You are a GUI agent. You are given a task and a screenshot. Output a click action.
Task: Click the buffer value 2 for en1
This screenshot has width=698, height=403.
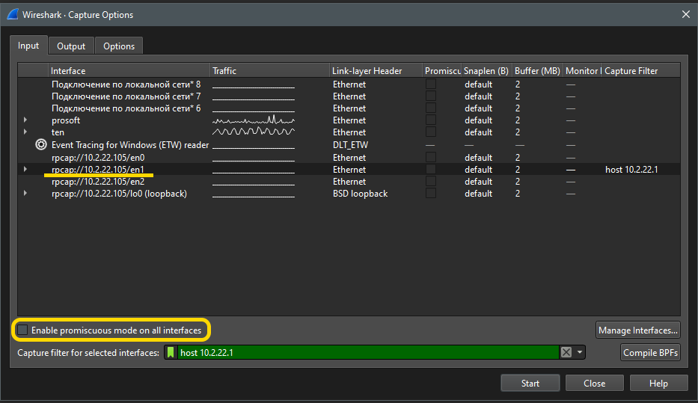tap(518, 170)
